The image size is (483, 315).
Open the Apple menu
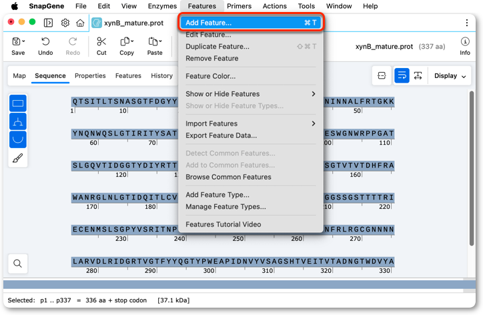coord(15,6)
